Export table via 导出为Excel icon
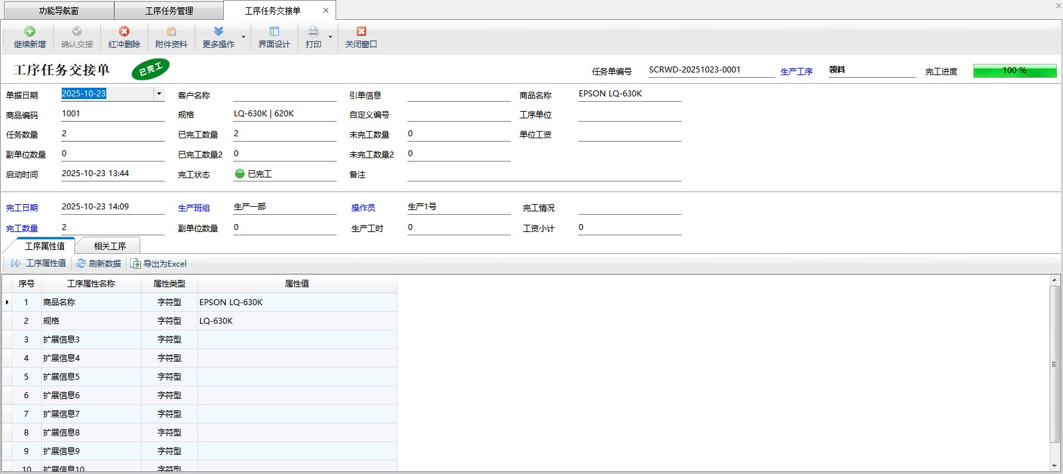The height and width of the screenshot is (474, 1063). [x=136, y=264]
